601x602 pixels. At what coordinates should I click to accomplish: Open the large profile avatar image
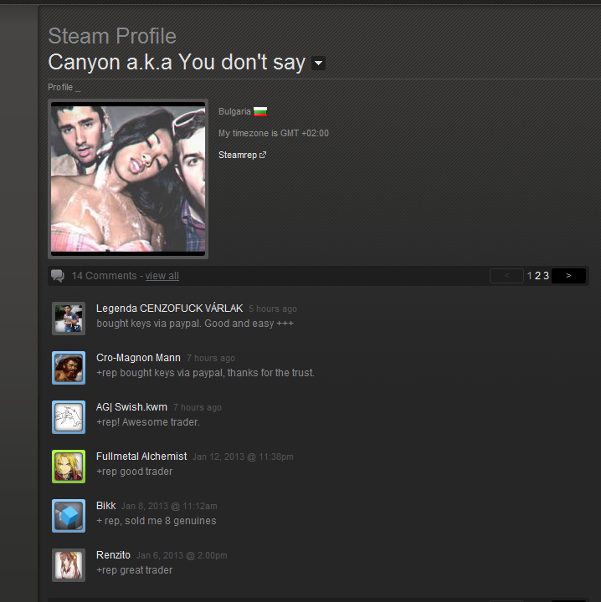[x=128, y=179]
